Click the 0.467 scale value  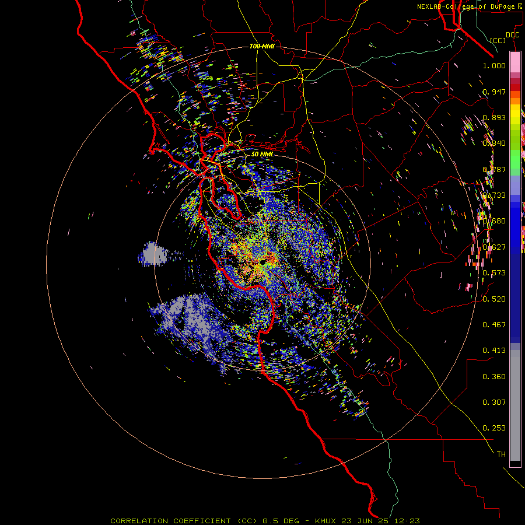494,324
